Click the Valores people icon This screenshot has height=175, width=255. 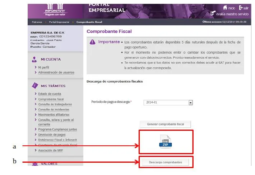click(35, 164)
